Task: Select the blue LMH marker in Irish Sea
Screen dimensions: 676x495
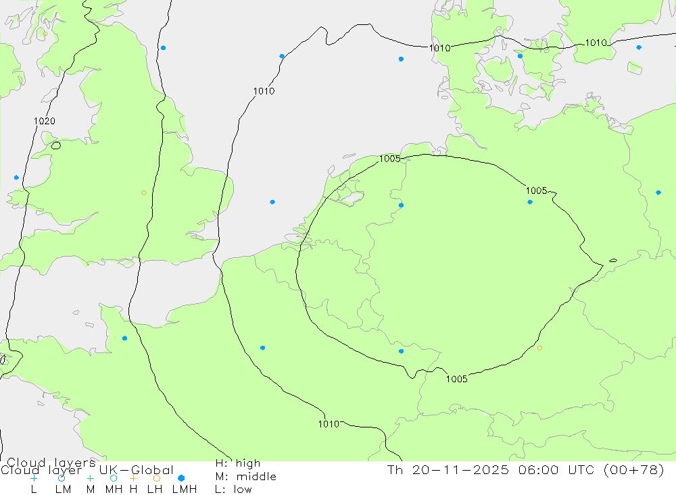Action: pyautogui.click(x=16, y=178)
